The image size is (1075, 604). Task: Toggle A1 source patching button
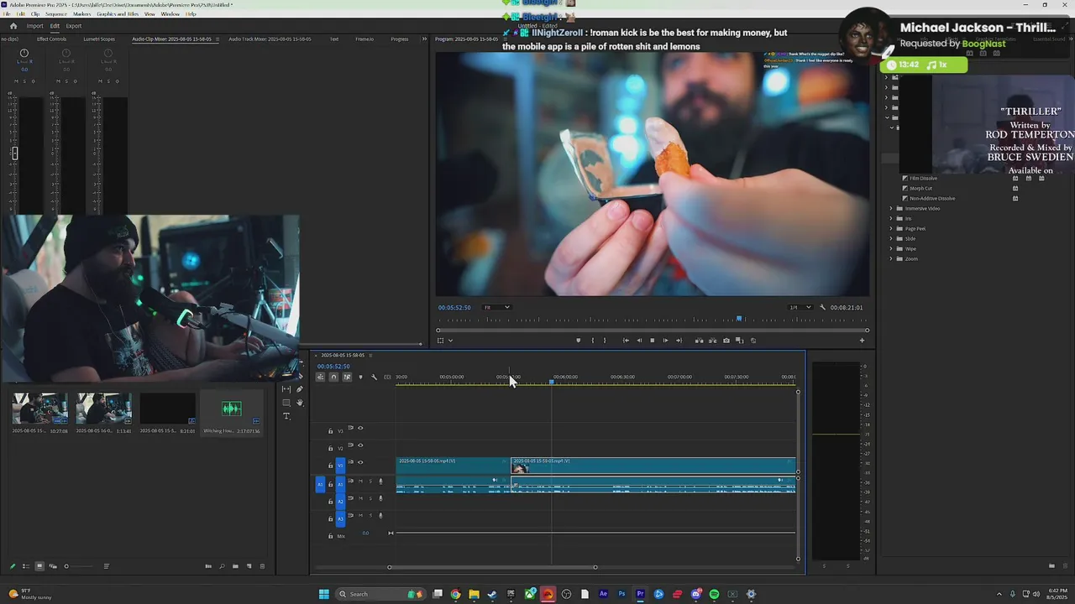[320, 484]
